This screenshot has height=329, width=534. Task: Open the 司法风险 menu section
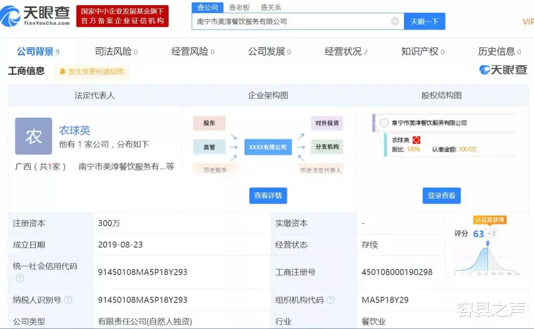115,51
